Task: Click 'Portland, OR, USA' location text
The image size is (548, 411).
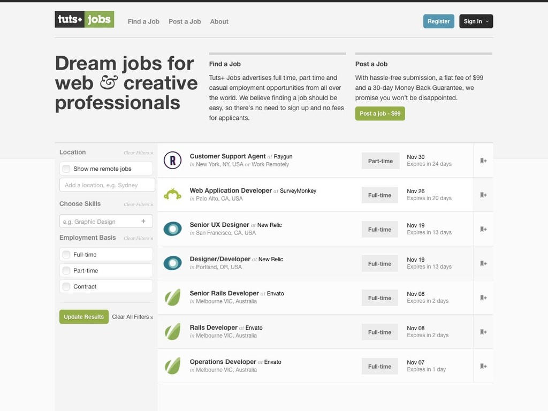Action: coord(219,267)
